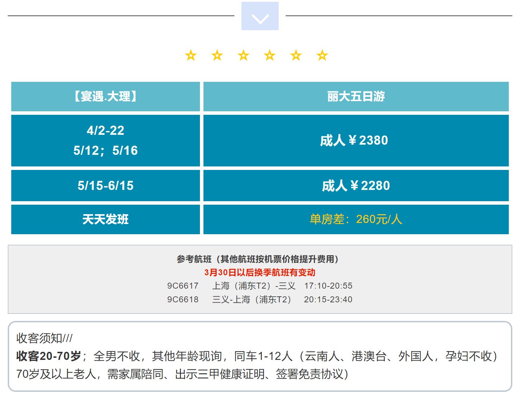Select the 【宴遇.大理】 header cell

click(x=105, y=97)
